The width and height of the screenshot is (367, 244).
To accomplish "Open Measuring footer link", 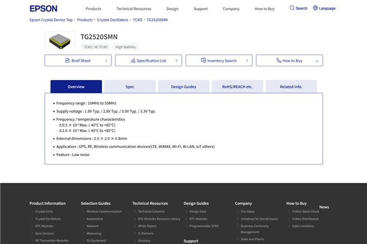I will click(94, 233).
